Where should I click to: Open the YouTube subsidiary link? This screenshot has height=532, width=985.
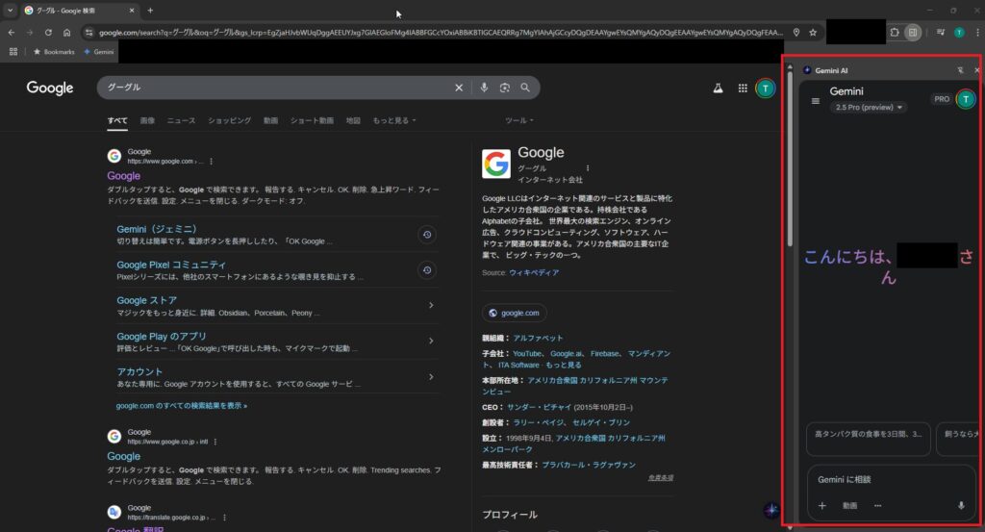(527, 354)
